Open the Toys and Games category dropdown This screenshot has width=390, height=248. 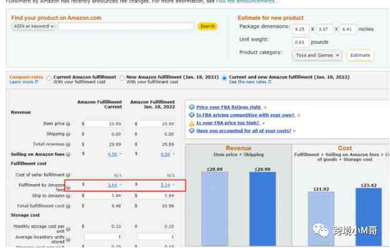(317, 55)
